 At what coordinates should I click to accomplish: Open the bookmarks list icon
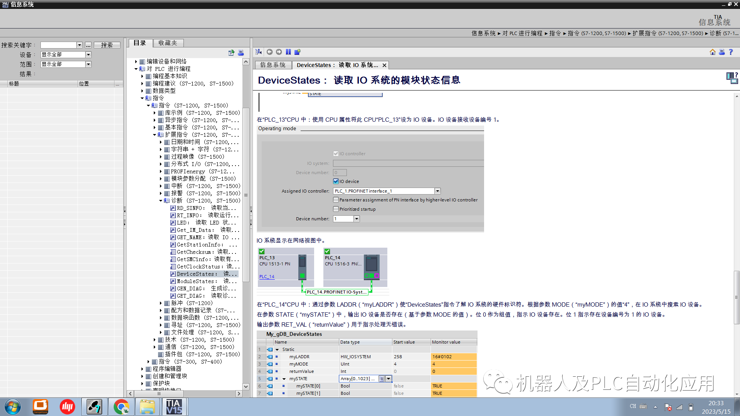(289, 52)
